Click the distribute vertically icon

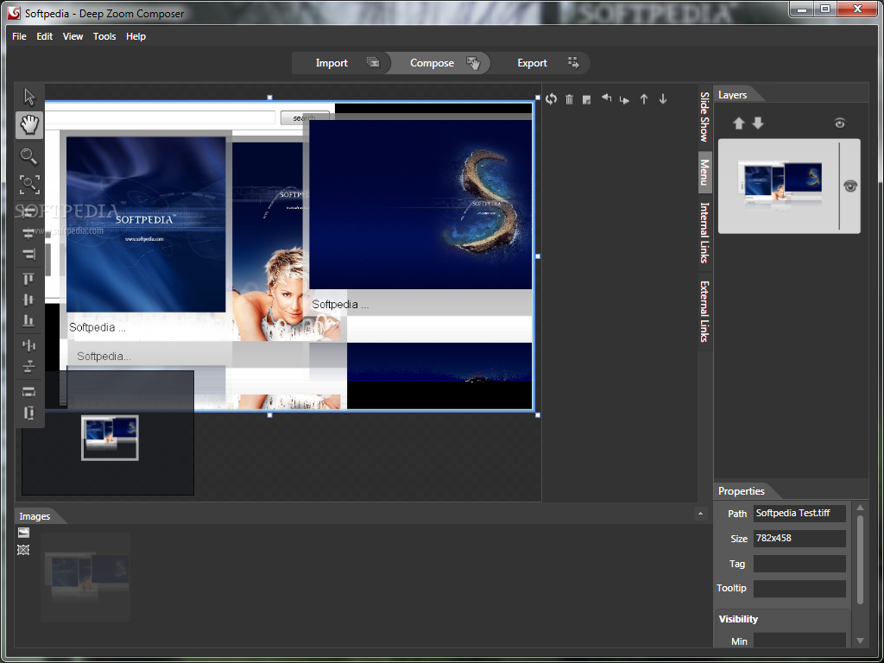pyautogui.click(x=28, y=367)
